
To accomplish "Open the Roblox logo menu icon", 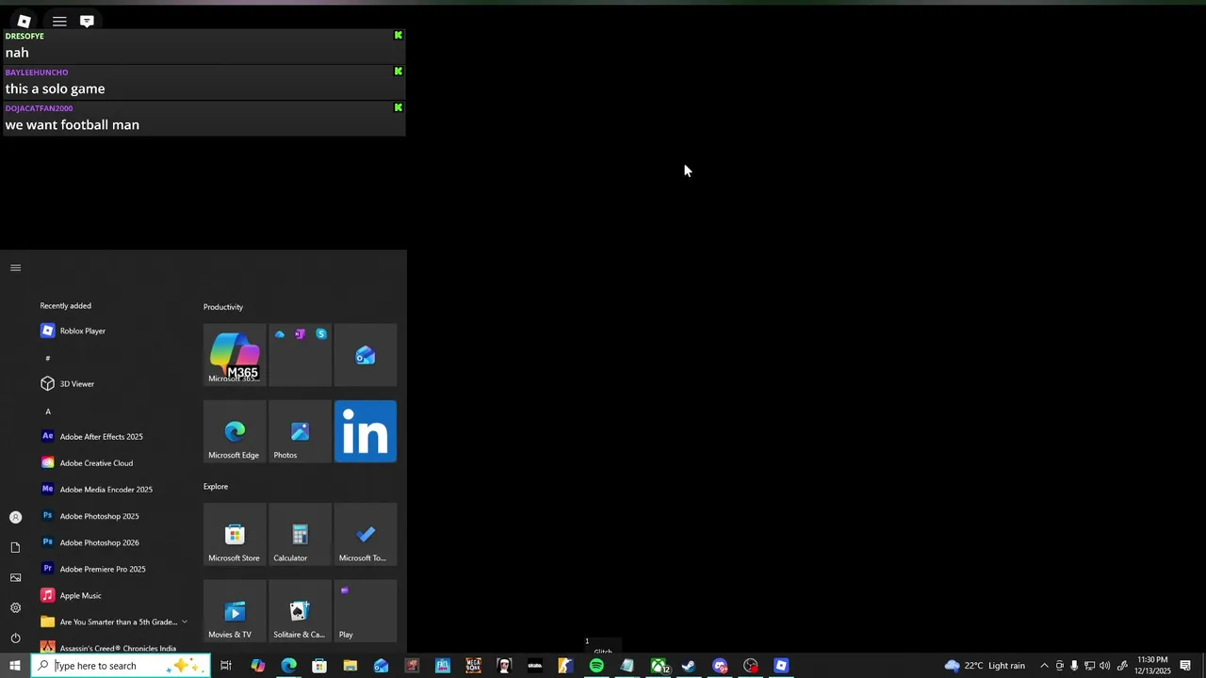I will coord(24,21).
